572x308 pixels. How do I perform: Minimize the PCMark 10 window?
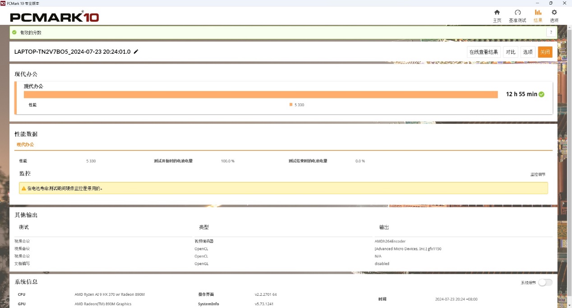pyautogui.click(x=538, y=3)
